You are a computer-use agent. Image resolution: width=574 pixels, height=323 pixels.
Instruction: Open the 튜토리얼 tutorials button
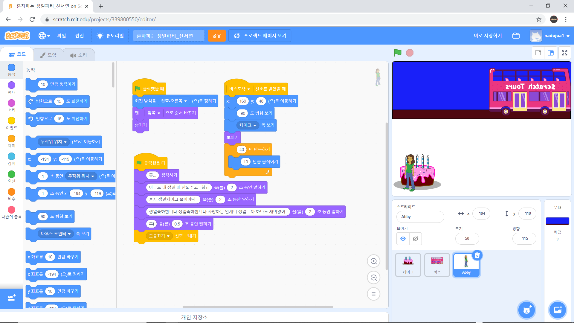pos(110,36)
